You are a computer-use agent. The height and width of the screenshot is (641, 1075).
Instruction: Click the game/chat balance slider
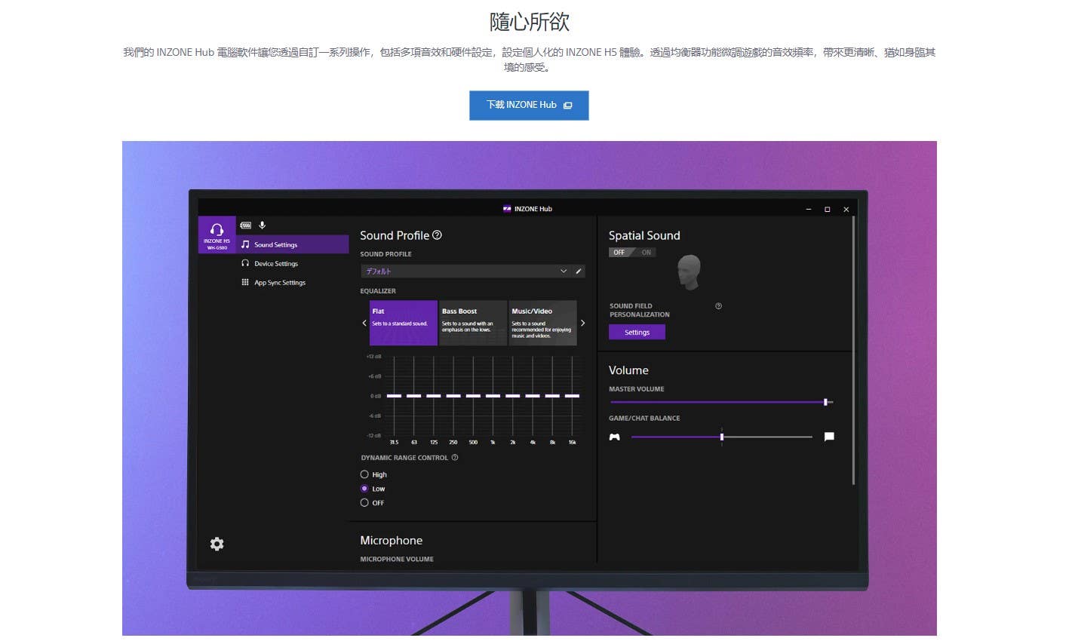click(x=722, y=437)
